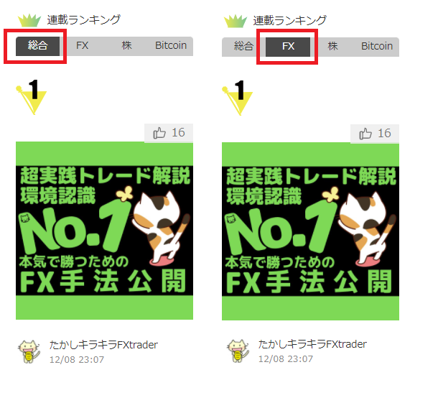Click the thumbs-up icon on left article
438x398 pixels.
pyautogui.click(x=159, y=133)
